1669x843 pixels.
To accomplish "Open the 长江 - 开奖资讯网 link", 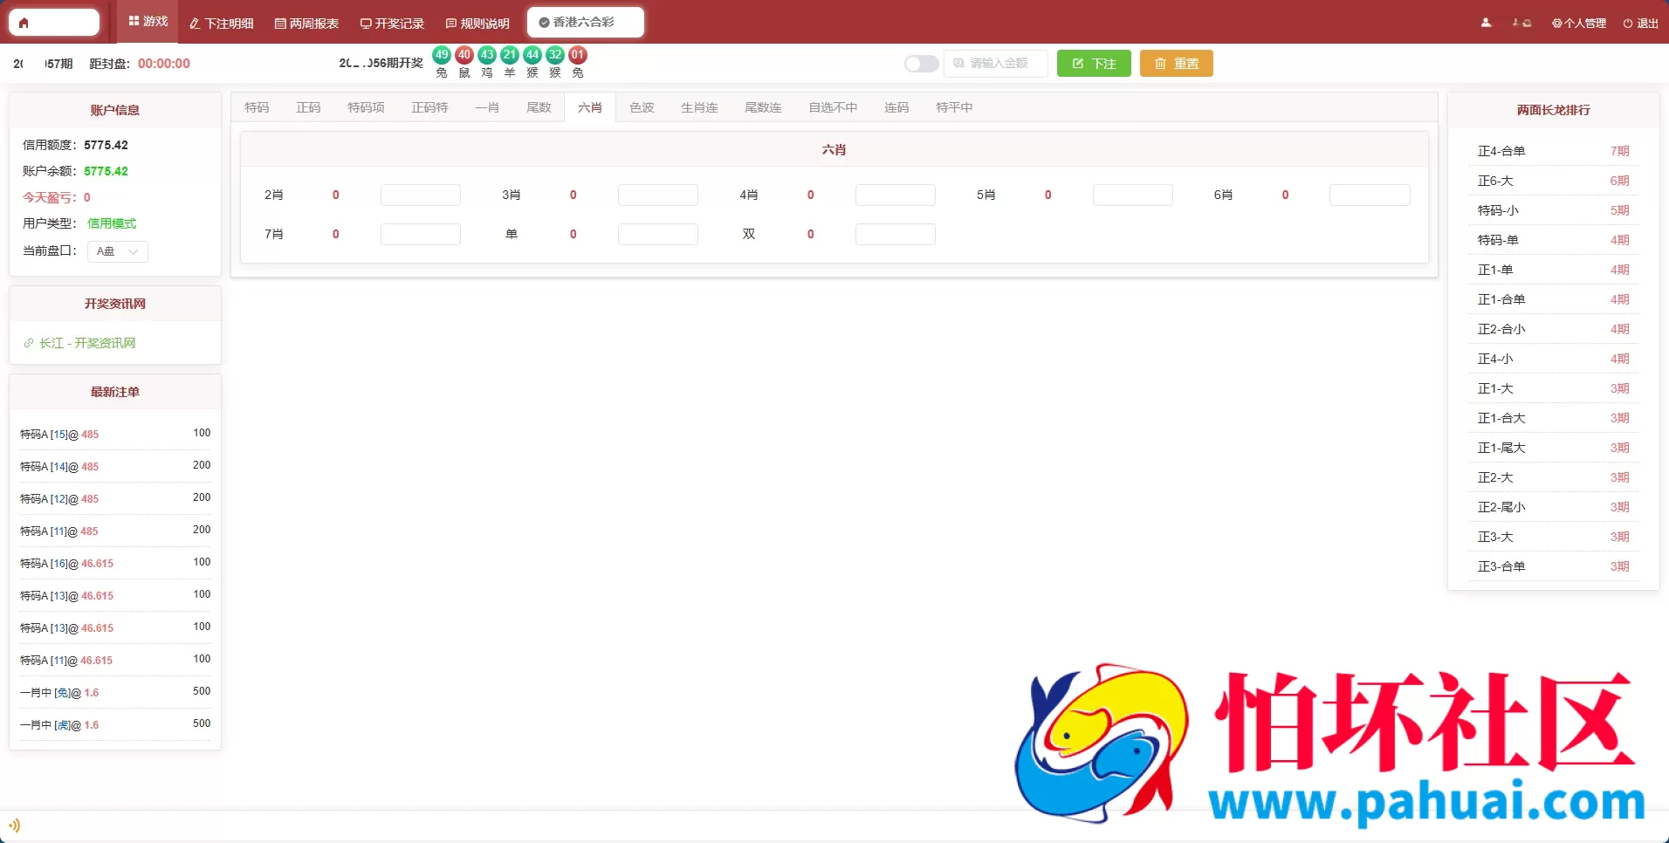I will coord(87,343).
